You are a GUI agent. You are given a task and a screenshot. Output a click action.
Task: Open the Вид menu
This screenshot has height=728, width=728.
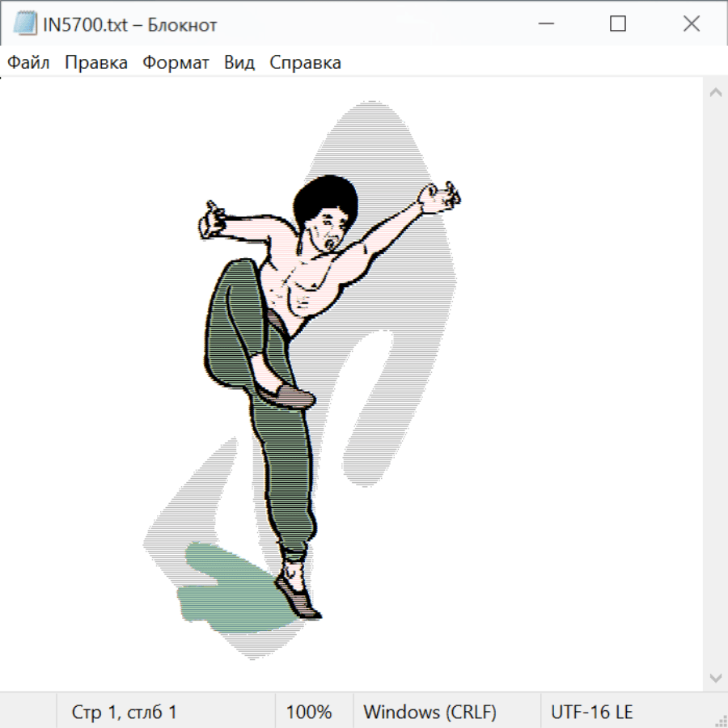coord(239,63)
